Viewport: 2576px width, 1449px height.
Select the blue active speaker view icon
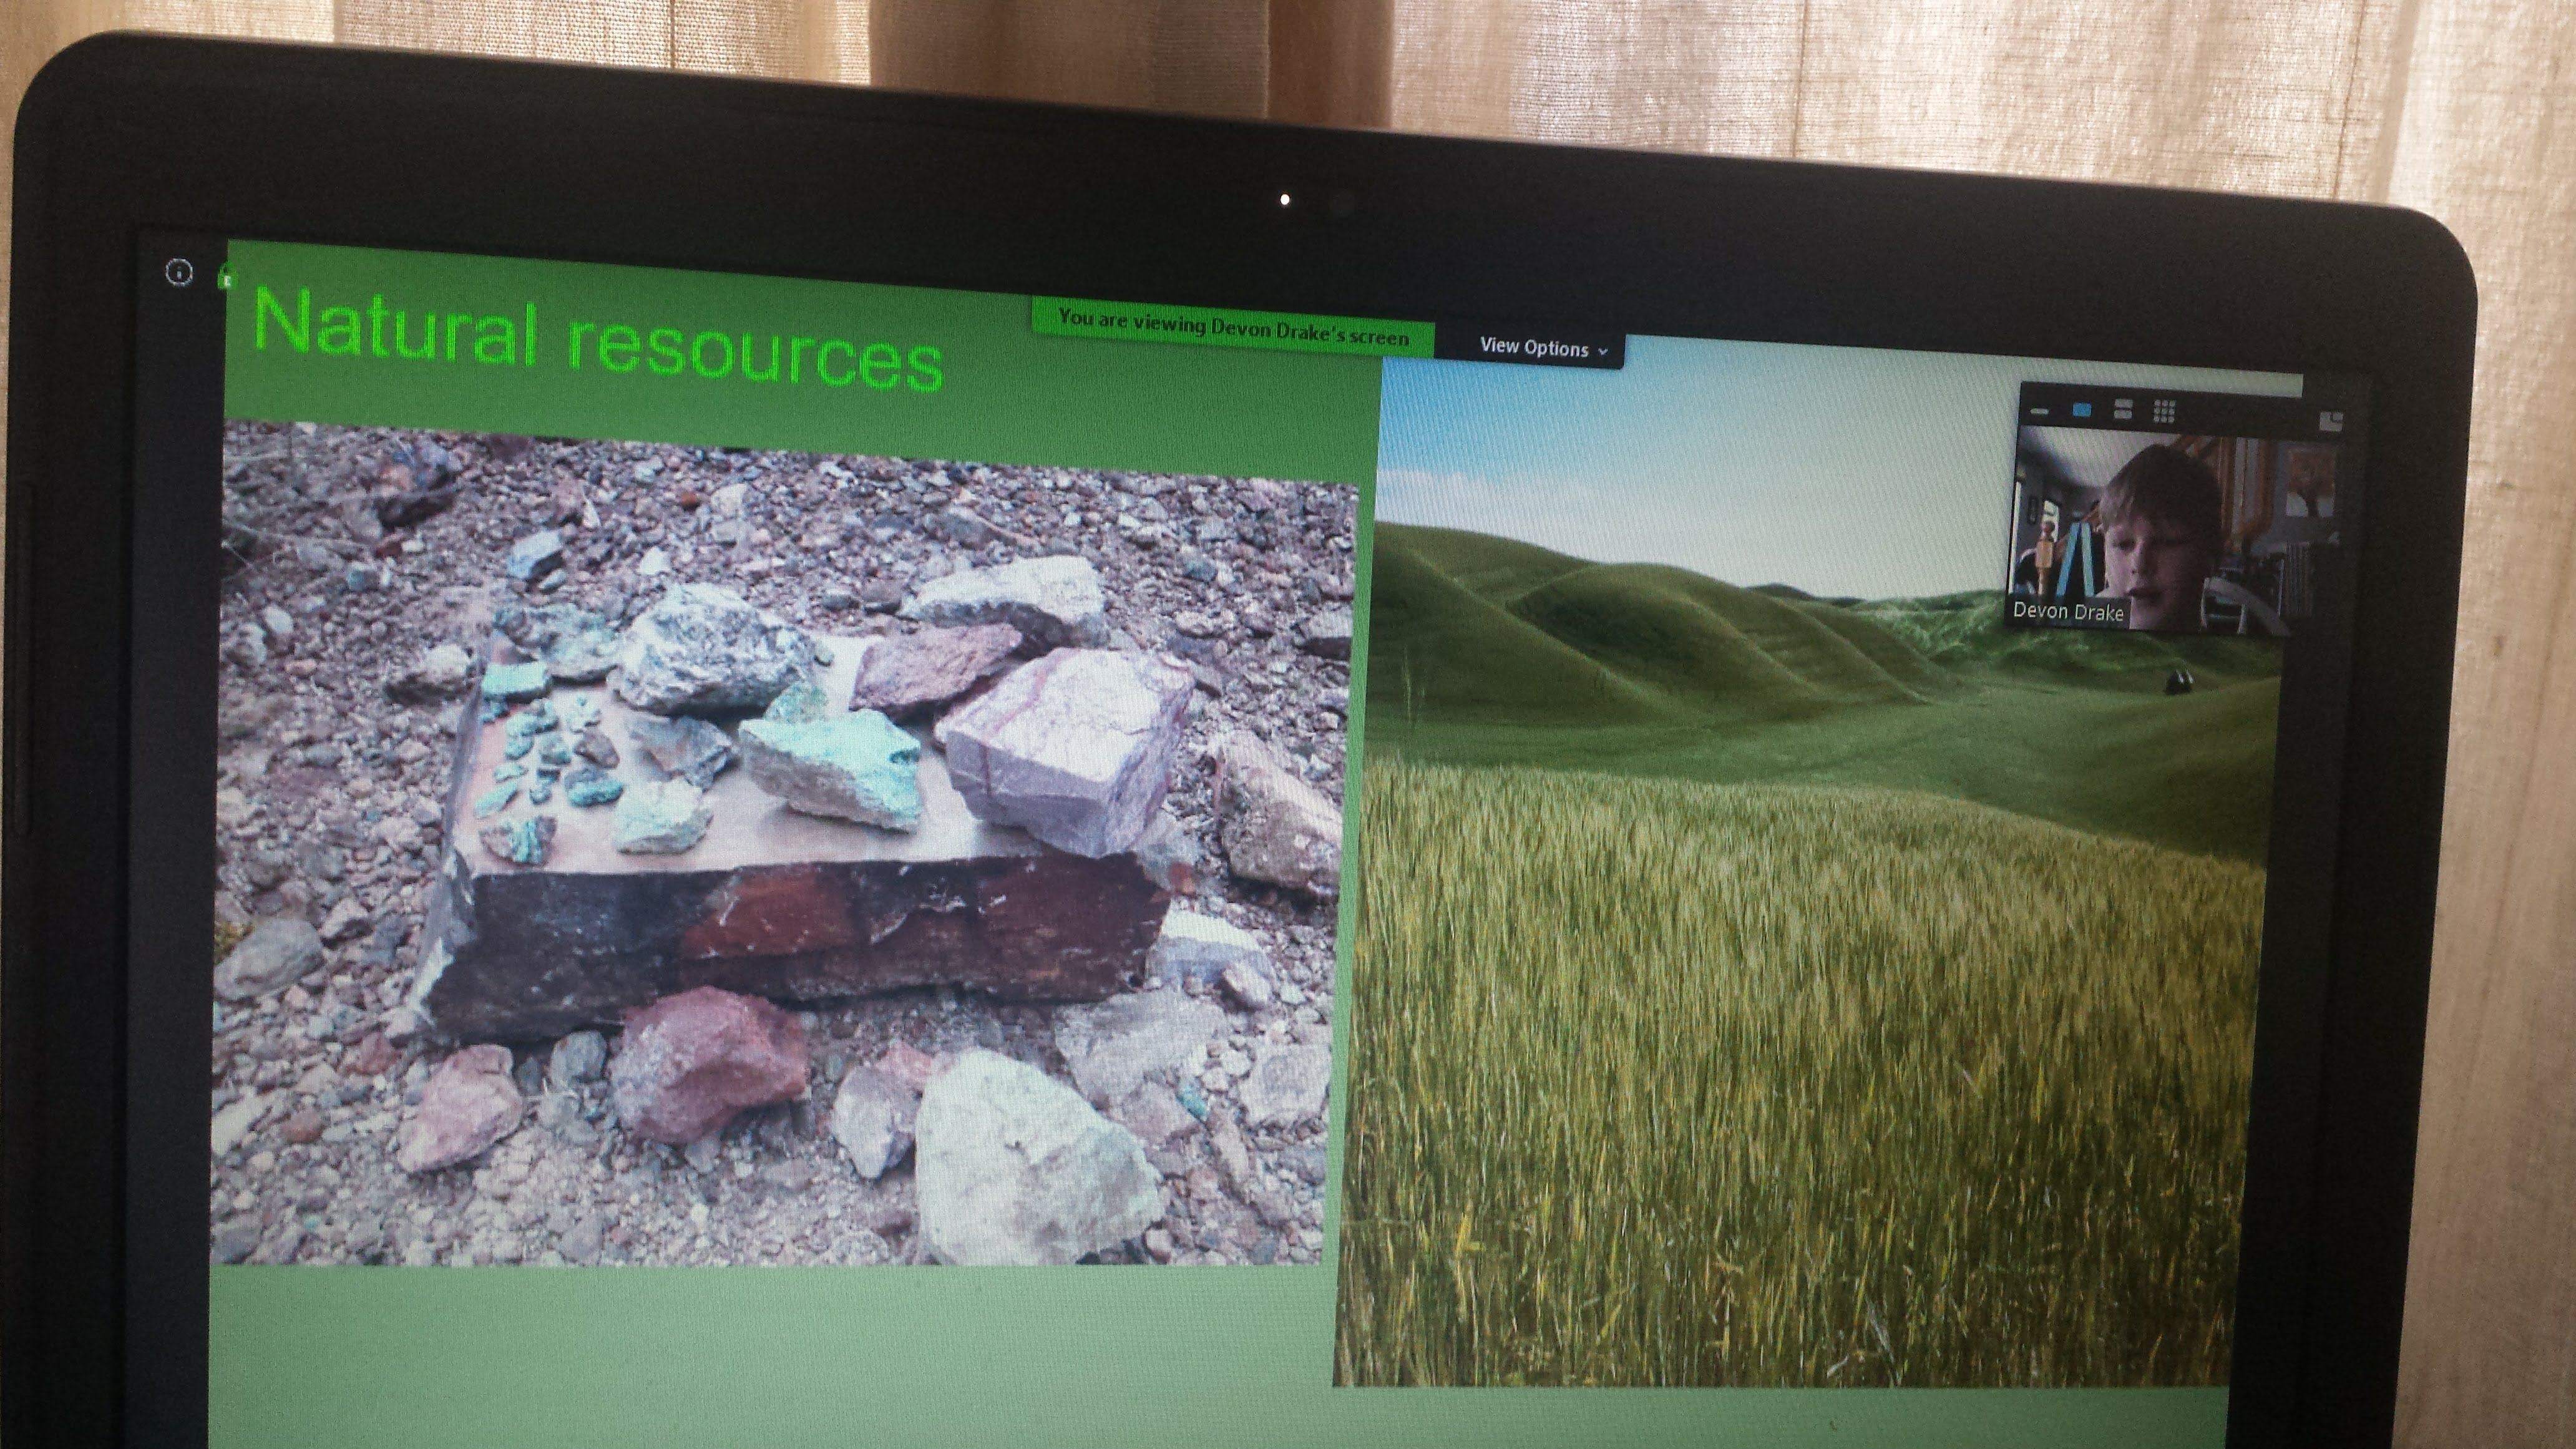pos(2082,410)
